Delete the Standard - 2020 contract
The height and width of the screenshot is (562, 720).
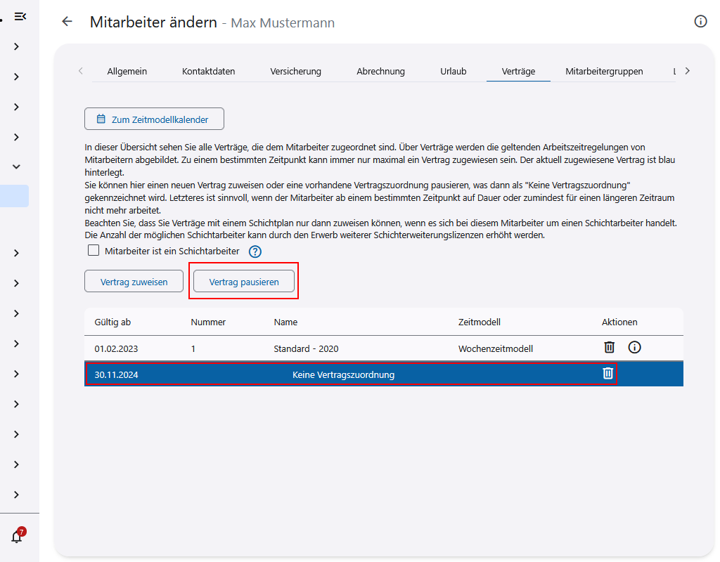click(x=609, y=348)
